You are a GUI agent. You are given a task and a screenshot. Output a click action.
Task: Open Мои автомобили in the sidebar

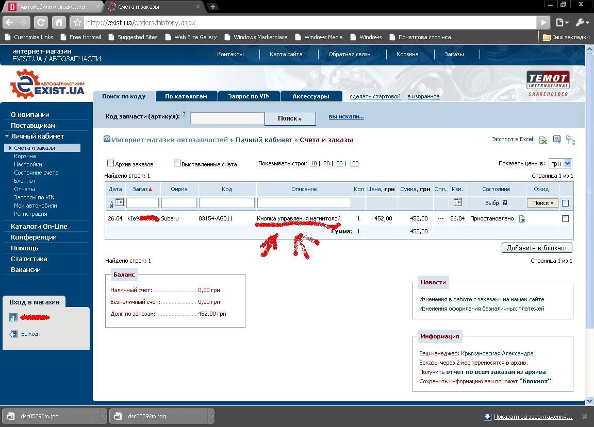pyautogui.click(x=35, y=206)
